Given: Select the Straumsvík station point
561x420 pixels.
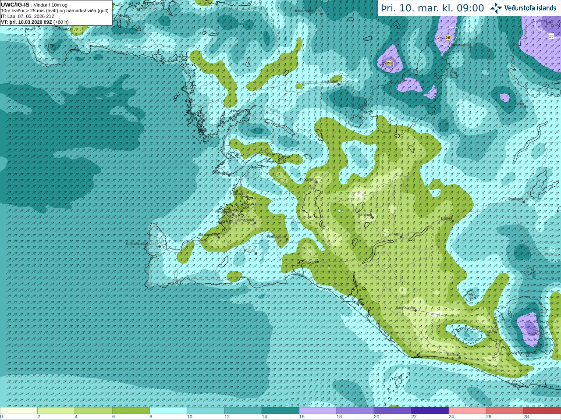Looking at the screenshot, I should coord(219,237).
